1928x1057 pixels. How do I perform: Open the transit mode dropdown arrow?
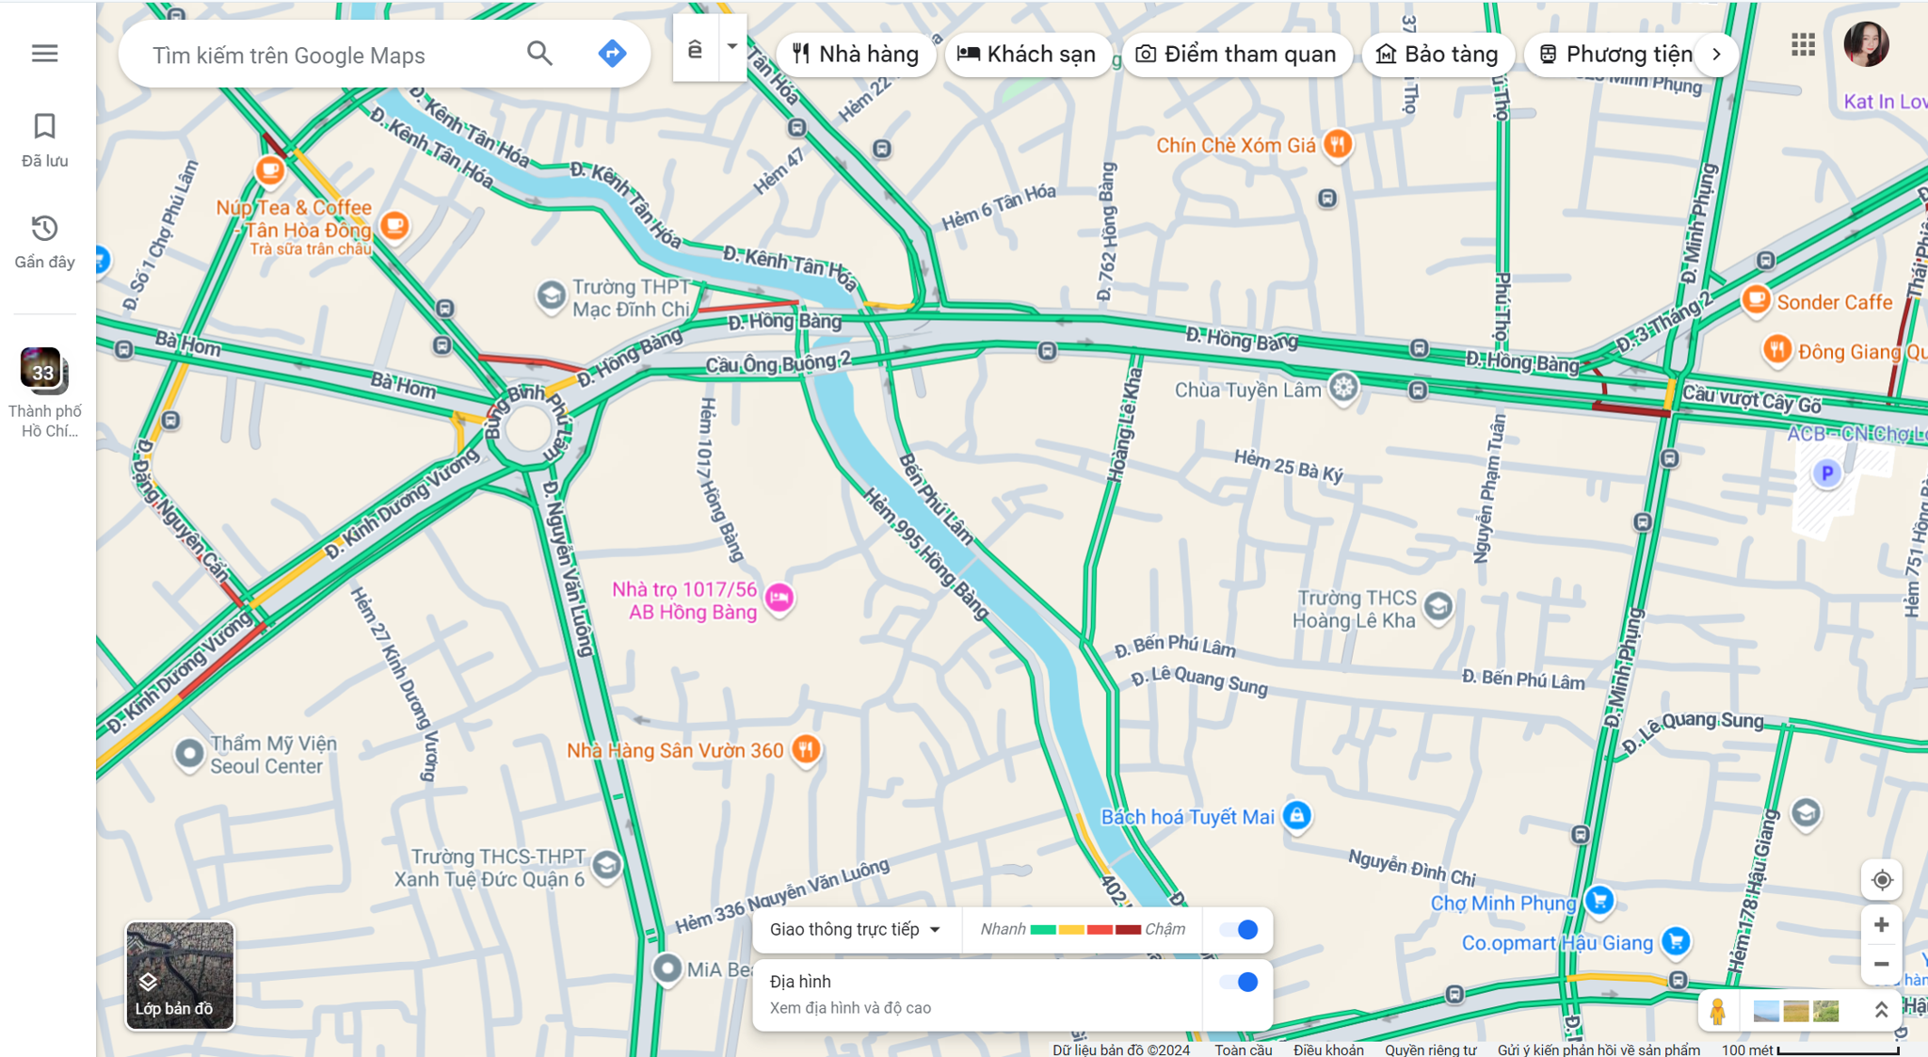click(731, 47)
